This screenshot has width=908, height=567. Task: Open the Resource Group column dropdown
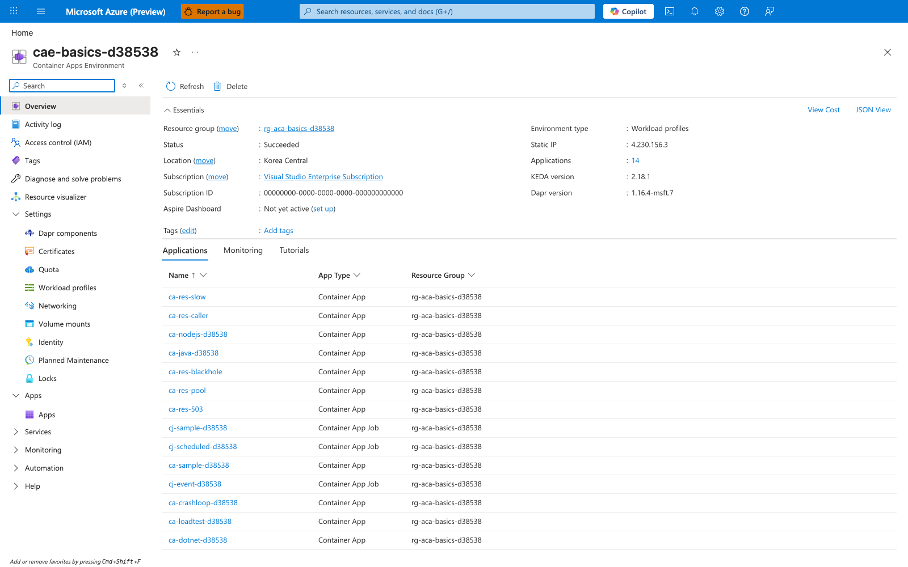pos(472,275)
